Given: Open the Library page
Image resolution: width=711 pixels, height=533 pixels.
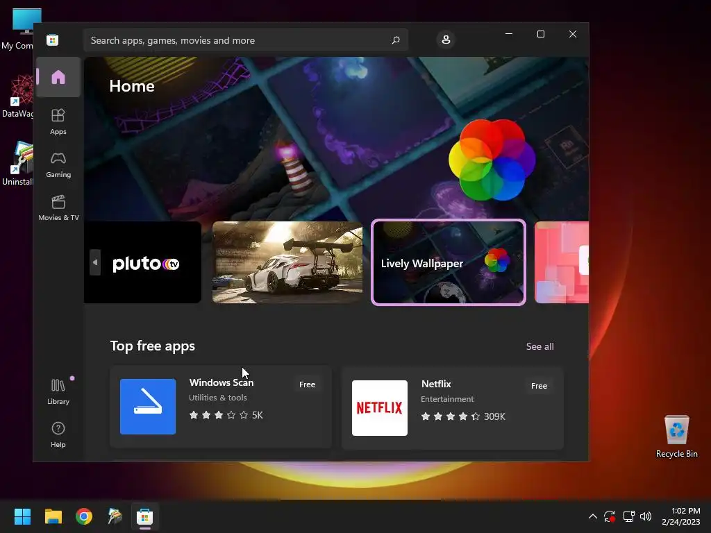Looking at the screenshot, I should [x=58, y=391].
